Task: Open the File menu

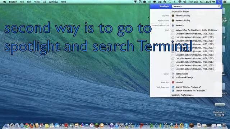Action: 22,2
